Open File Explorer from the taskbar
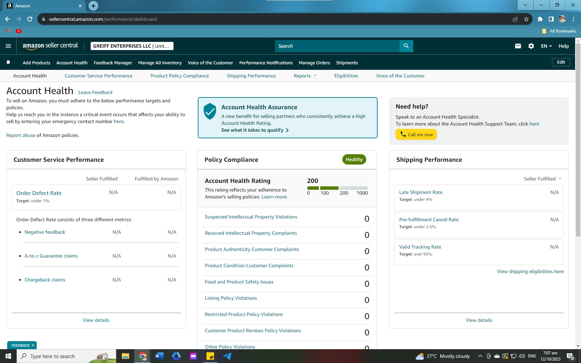The height and width of the screenshot is (363, 581). click(125, 356)
